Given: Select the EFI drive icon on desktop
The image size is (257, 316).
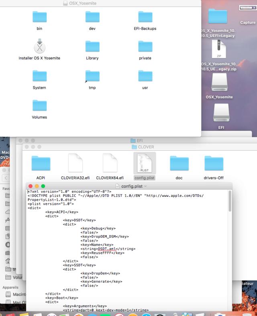Looking at the screenshot, I should 221,113.
